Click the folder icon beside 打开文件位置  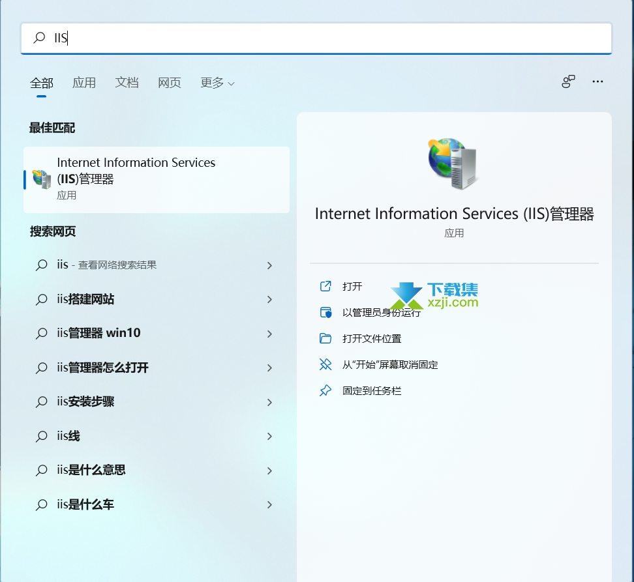tap(325, 338)
